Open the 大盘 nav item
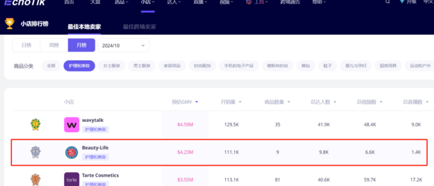 coord(95,2)
